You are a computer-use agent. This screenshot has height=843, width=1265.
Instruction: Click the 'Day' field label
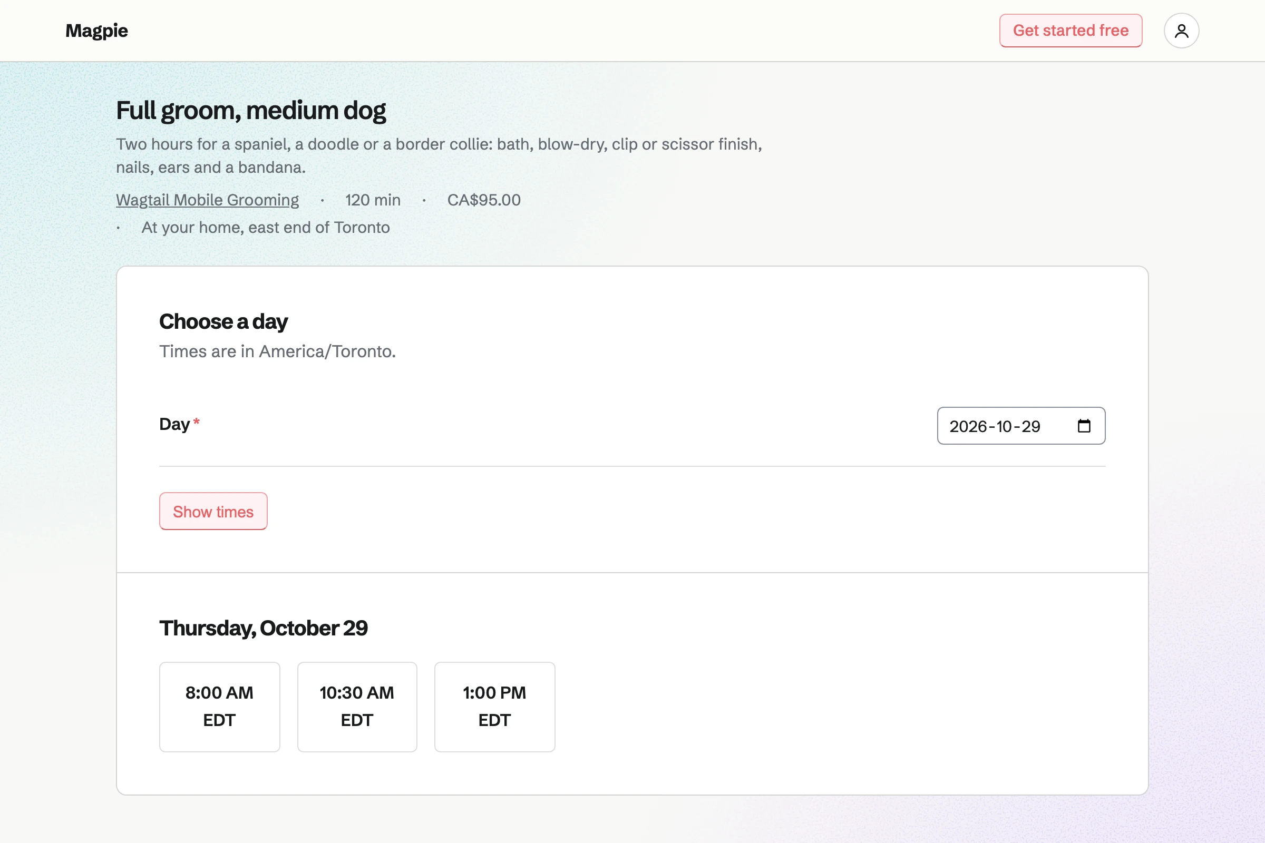coord(174,424)
